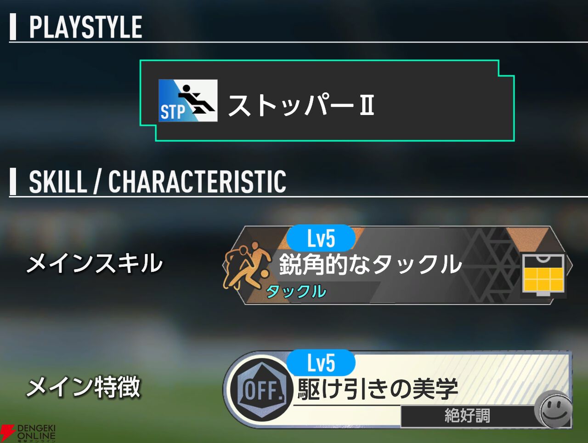Expand left arrow edge of skill card

coord(226,266)
